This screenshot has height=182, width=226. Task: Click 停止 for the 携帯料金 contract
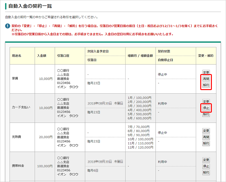click(x=206, y=166)
